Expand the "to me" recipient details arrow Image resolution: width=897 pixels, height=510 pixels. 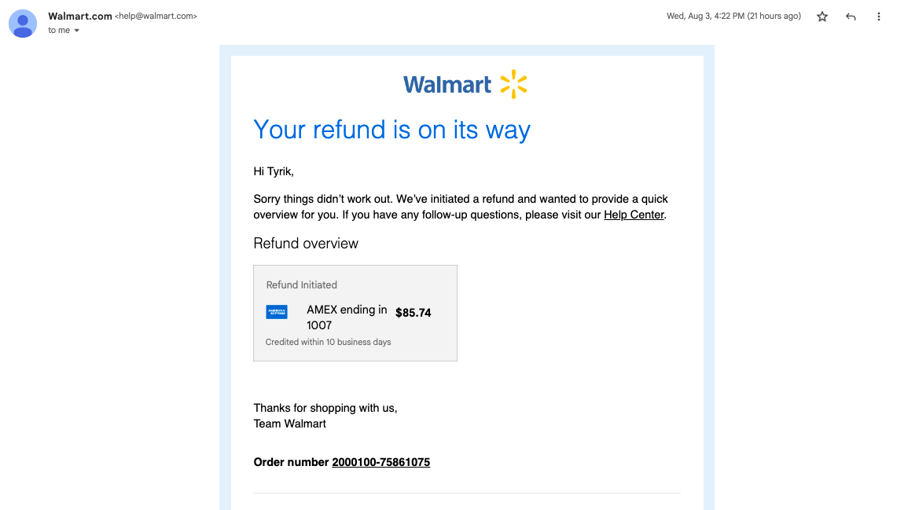point(77,31)
